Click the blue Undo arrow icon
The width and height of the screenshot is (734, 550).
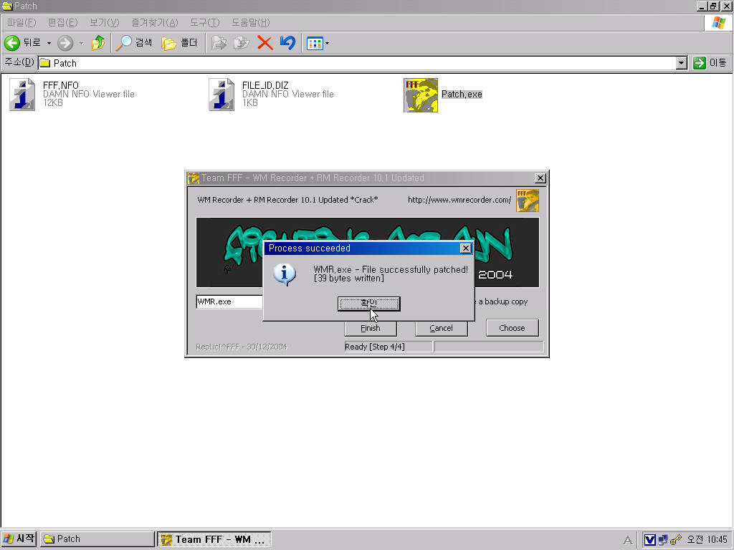coord(287,43)
